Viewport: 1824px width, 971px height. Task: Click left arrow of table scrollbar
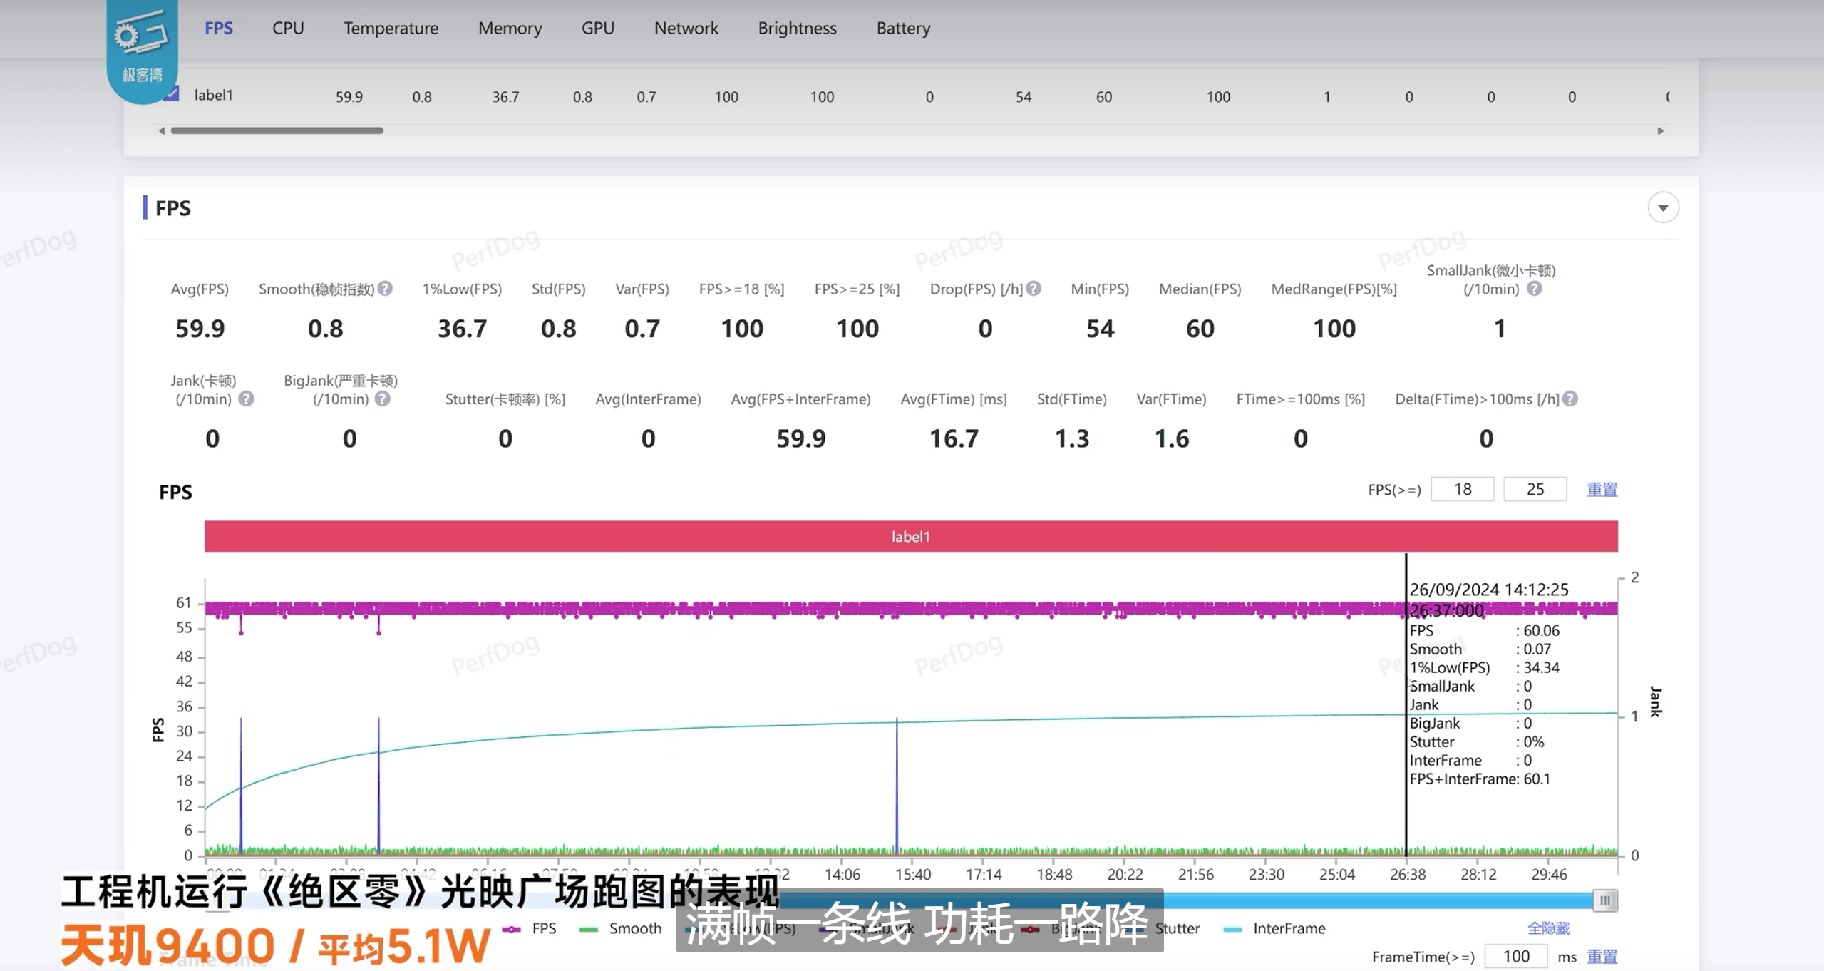[x=162, y=130]
